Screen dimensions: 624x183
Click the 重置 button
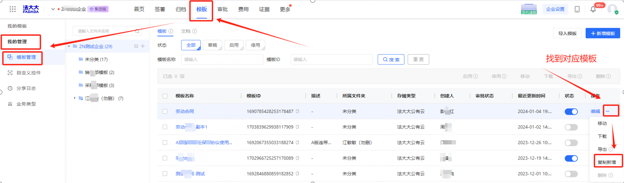(x=418, y=59)
